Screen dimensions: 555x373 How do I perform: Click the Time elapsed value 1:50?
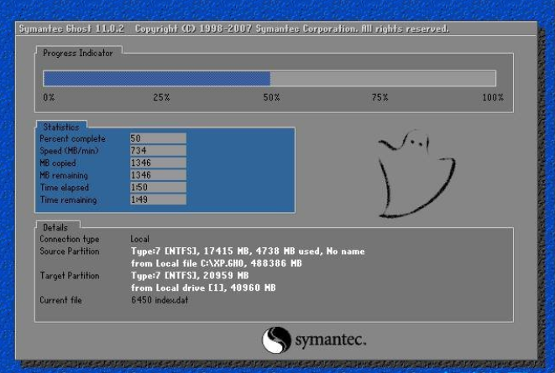coord(158,187)
